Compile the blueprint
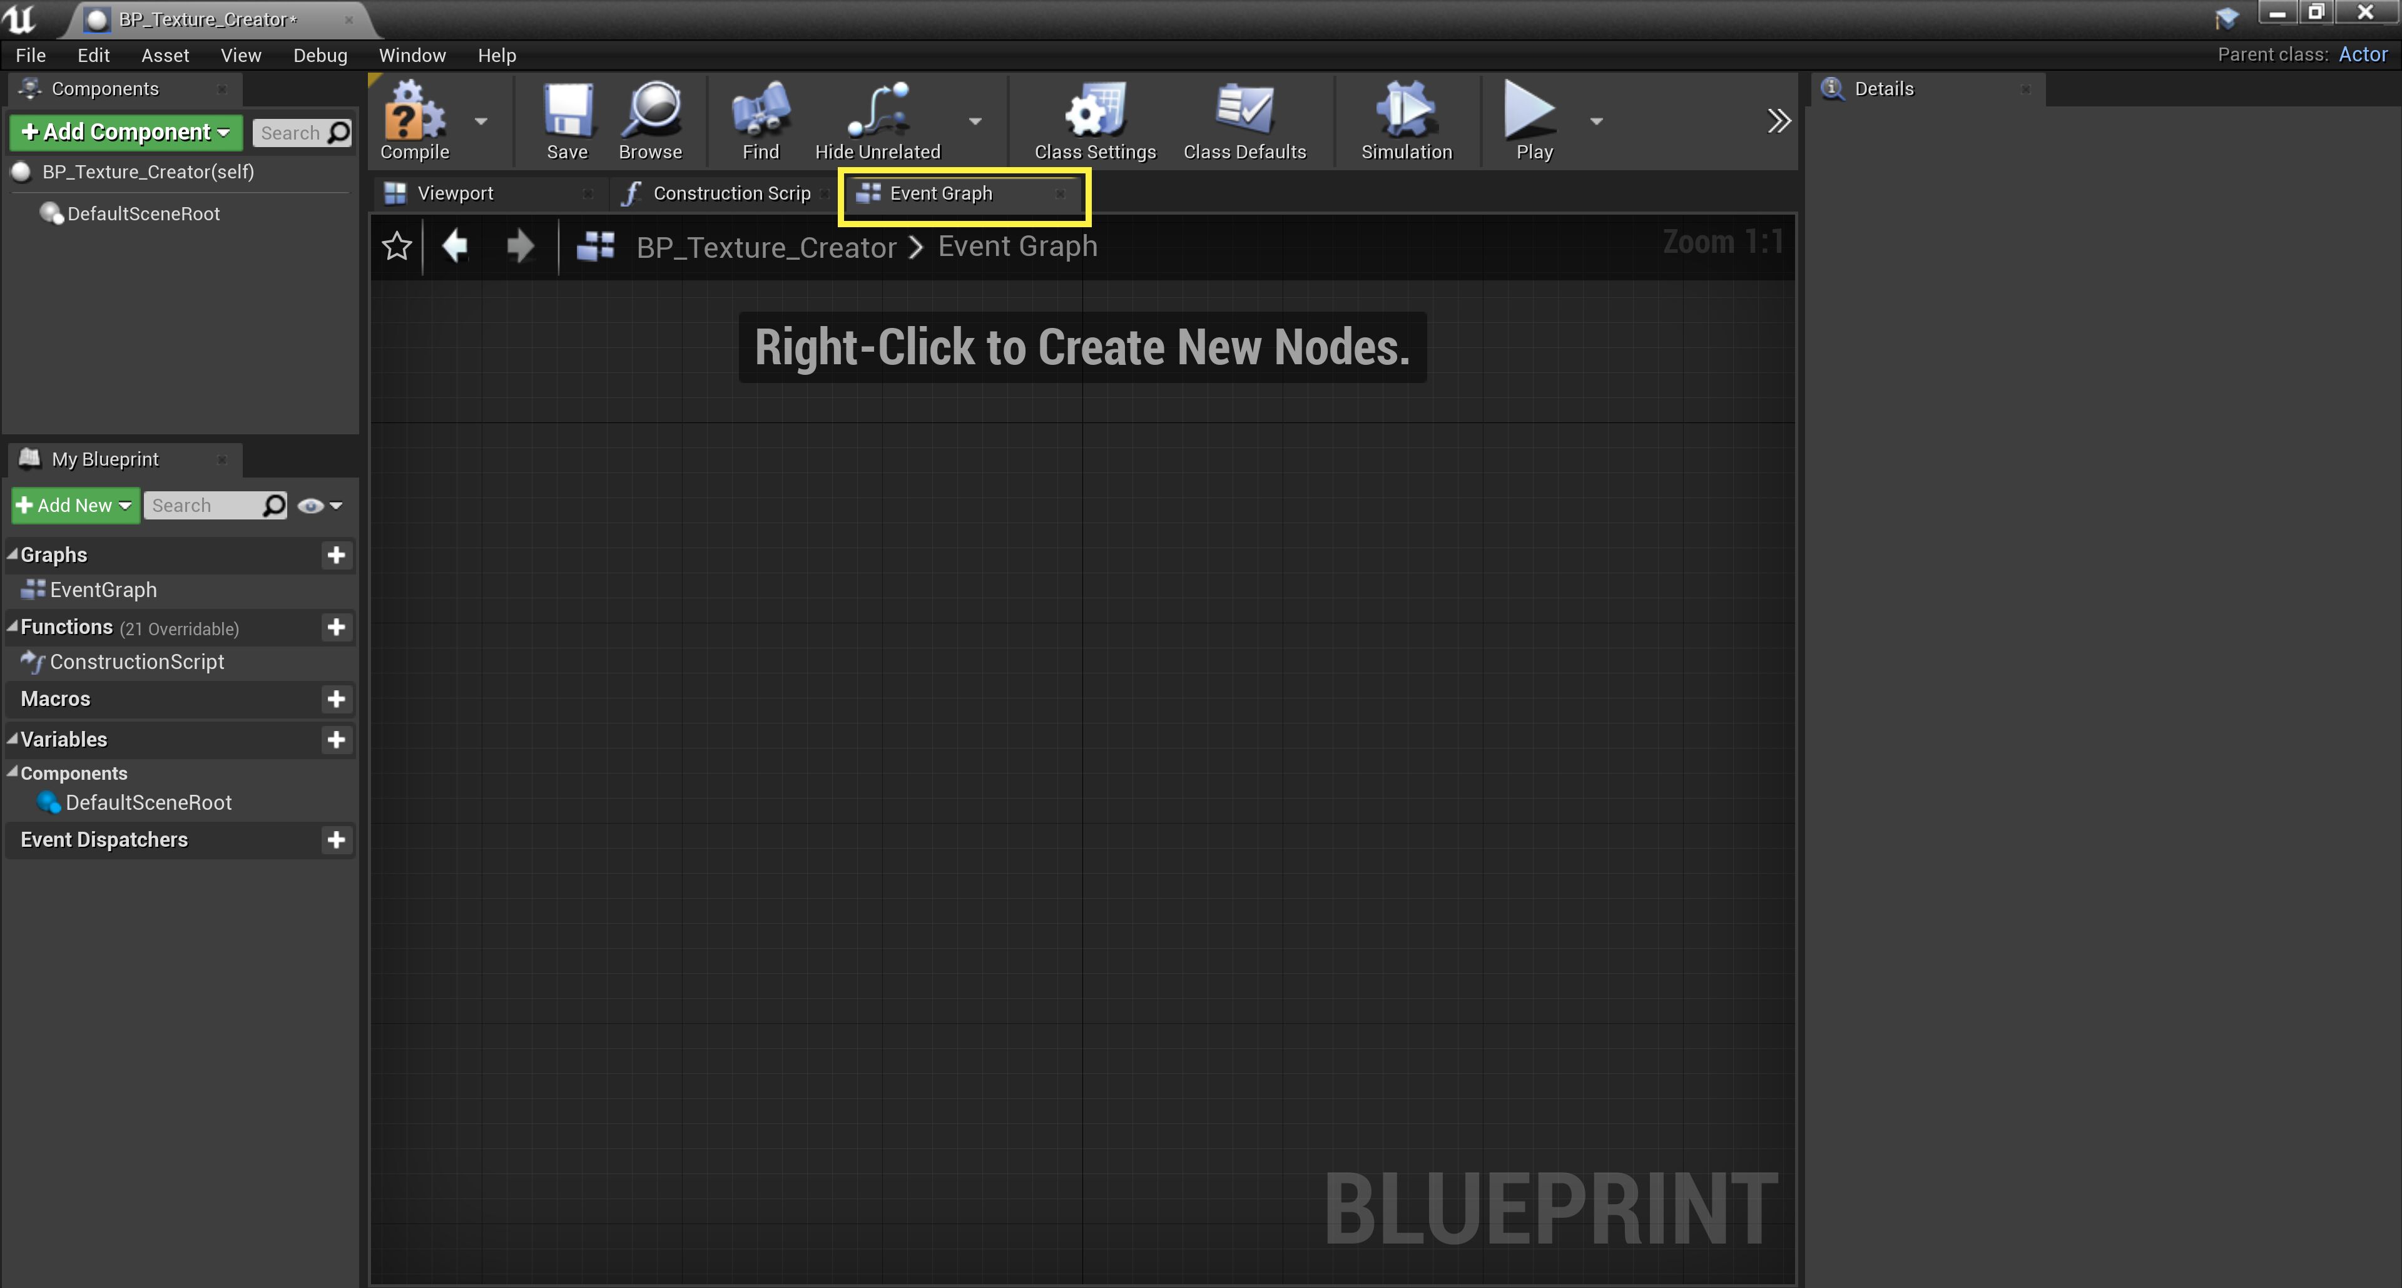 pos(413,121)
